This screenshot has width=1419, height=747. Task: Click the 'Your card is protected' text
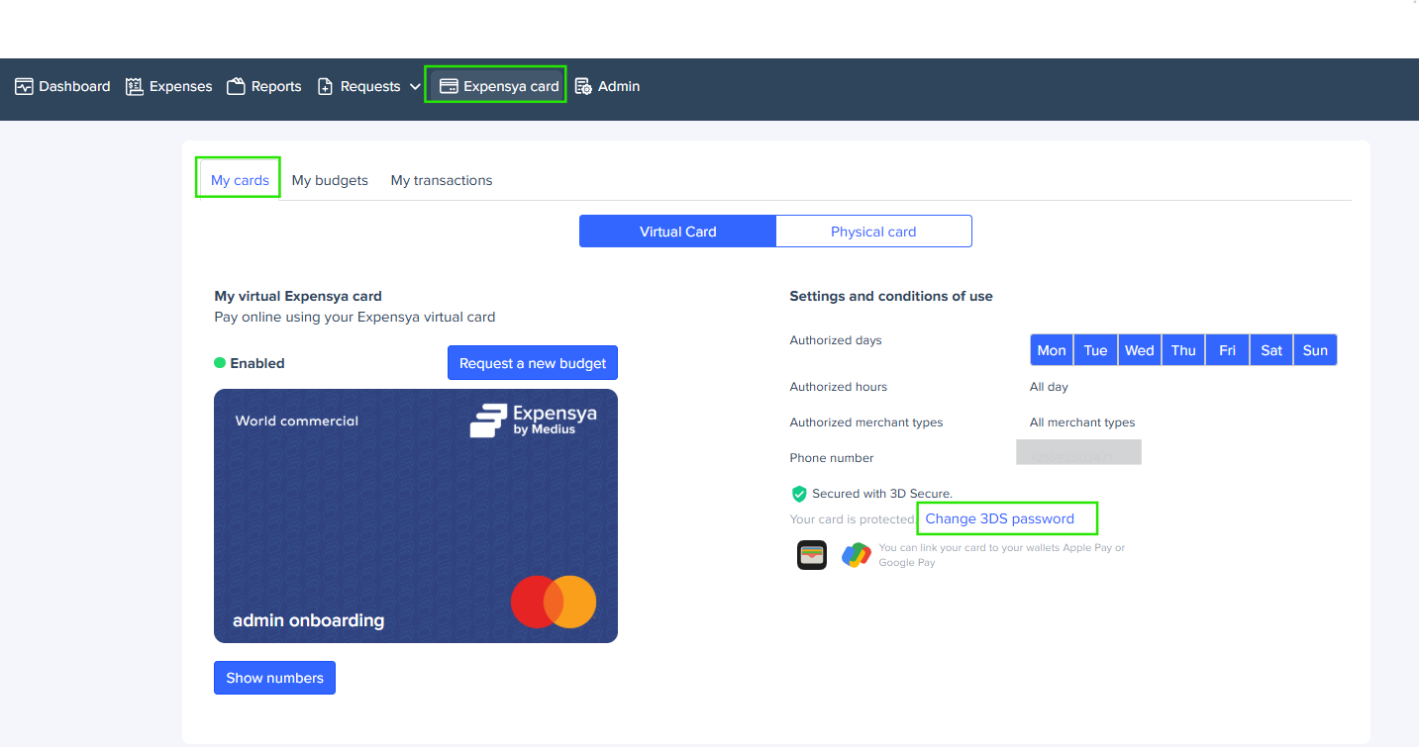point(852,518)
